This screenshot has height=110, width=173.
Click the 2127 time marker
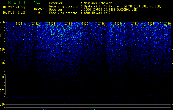coord(118,24)
